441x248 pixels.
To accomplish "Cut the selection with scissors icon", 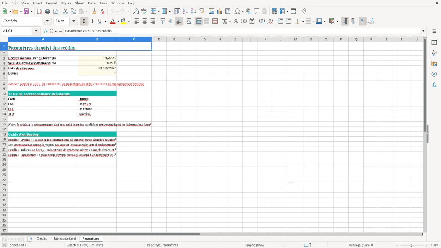I will [x=65, y=11].
